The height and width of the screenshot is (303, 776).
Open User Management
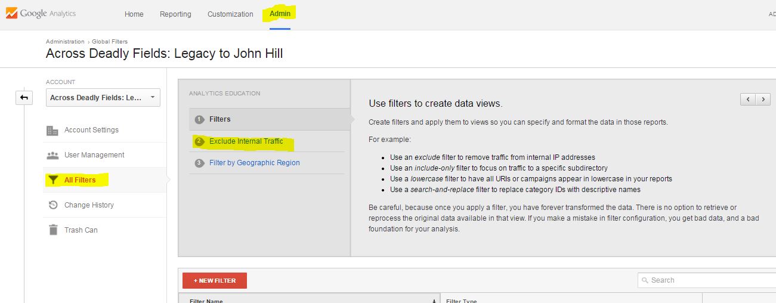[x=94, y=155]
